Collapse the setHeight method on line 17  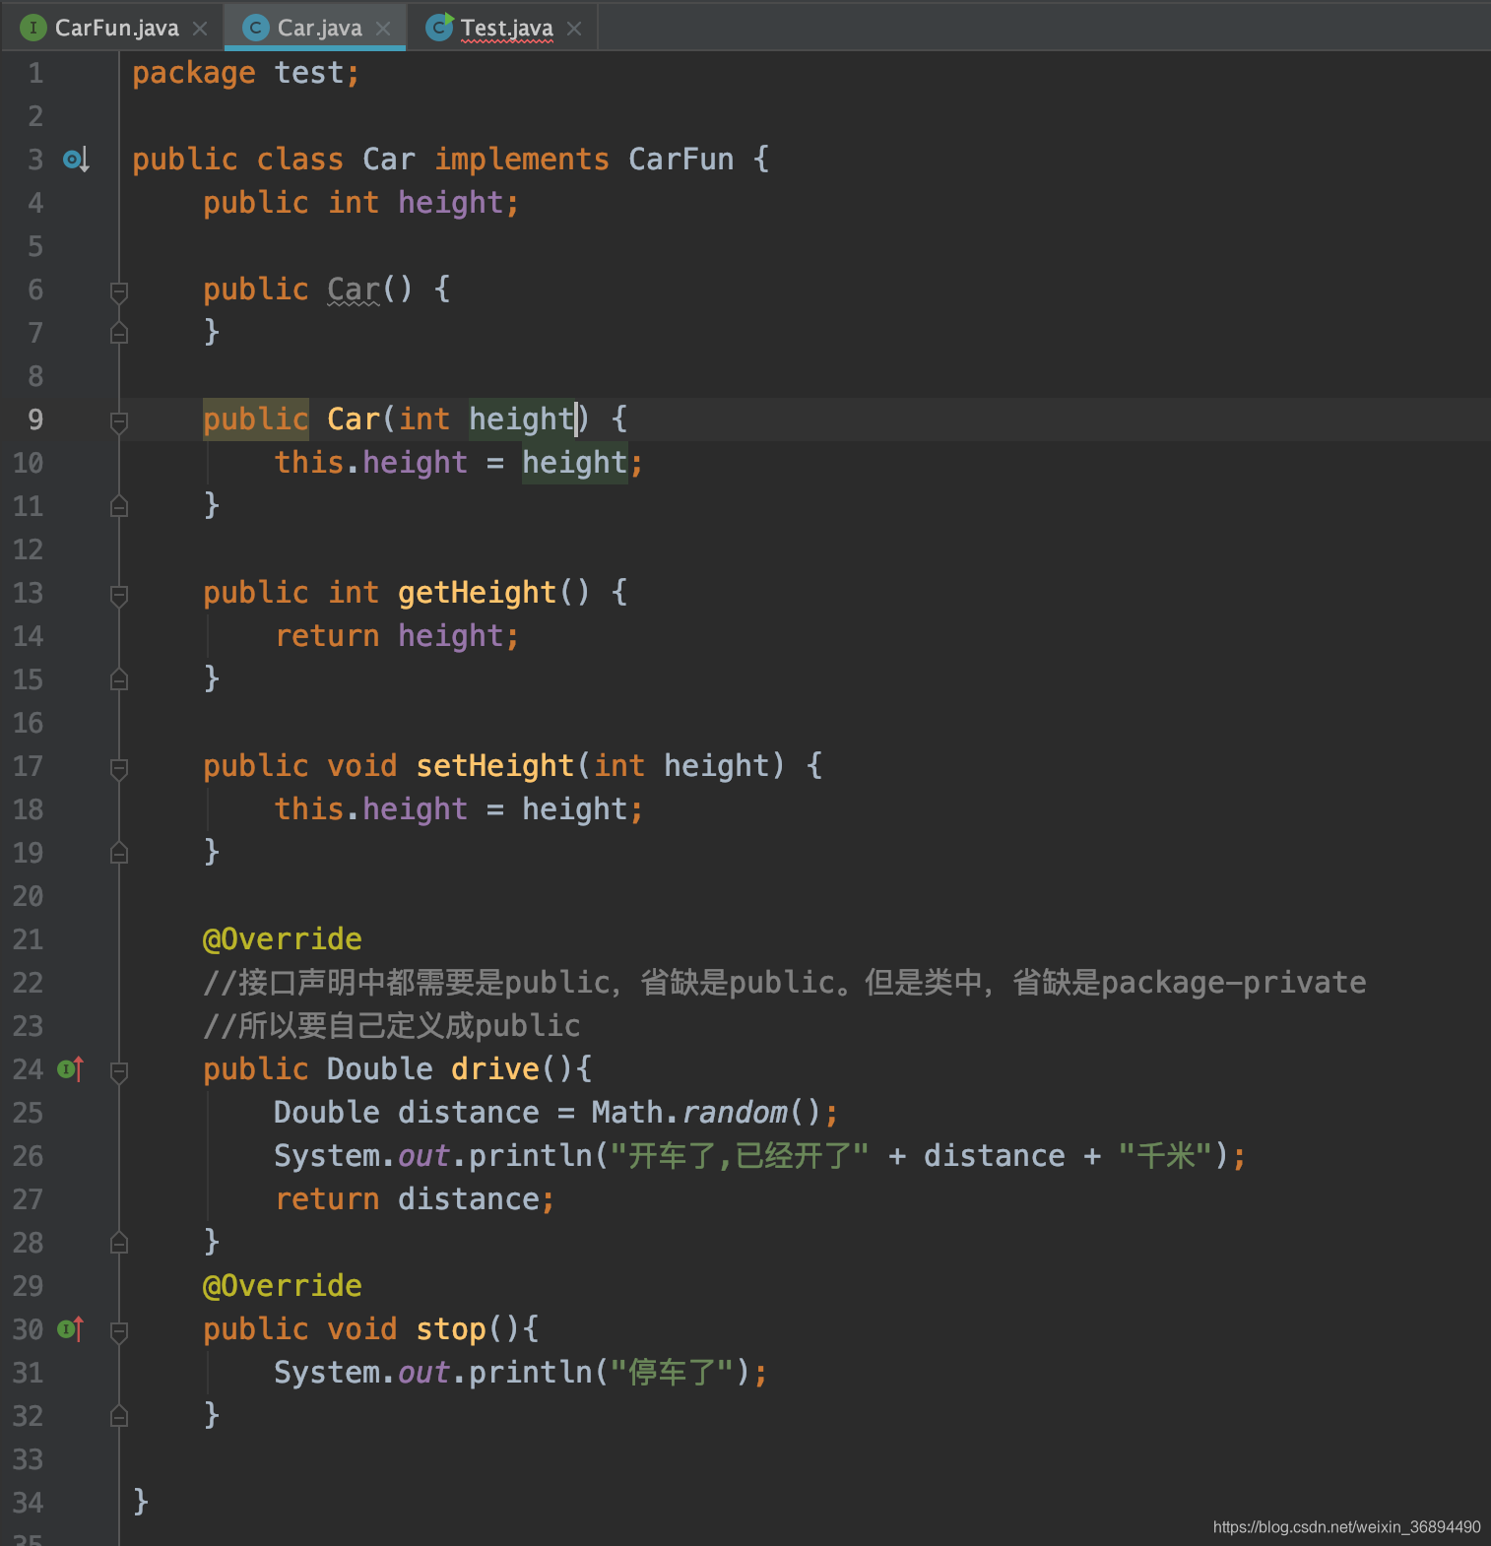[x=119, y=768]
